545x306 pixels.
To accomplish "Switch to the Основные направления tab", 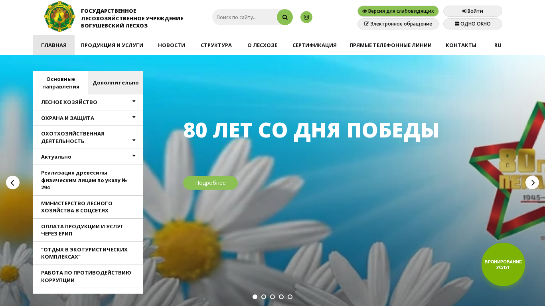I will click(x=61, y=83).
